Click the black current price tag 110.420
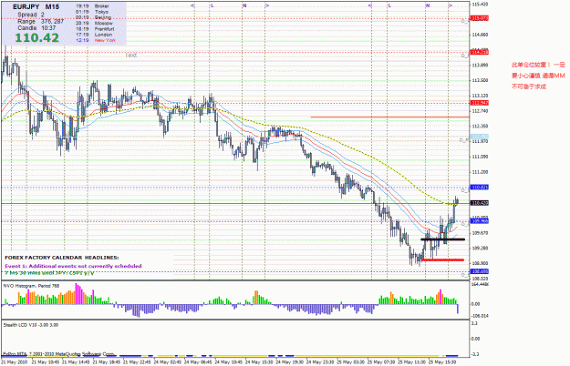This screenshot has height=366, width=570. point(480,203)
